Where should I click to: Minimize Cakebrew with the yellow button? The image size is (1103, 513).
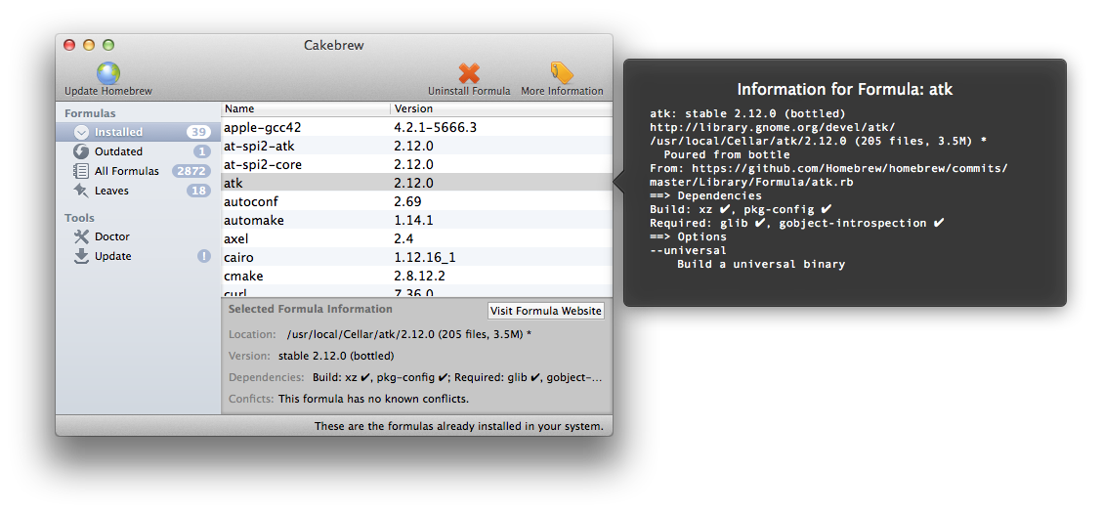click(89, 45)
